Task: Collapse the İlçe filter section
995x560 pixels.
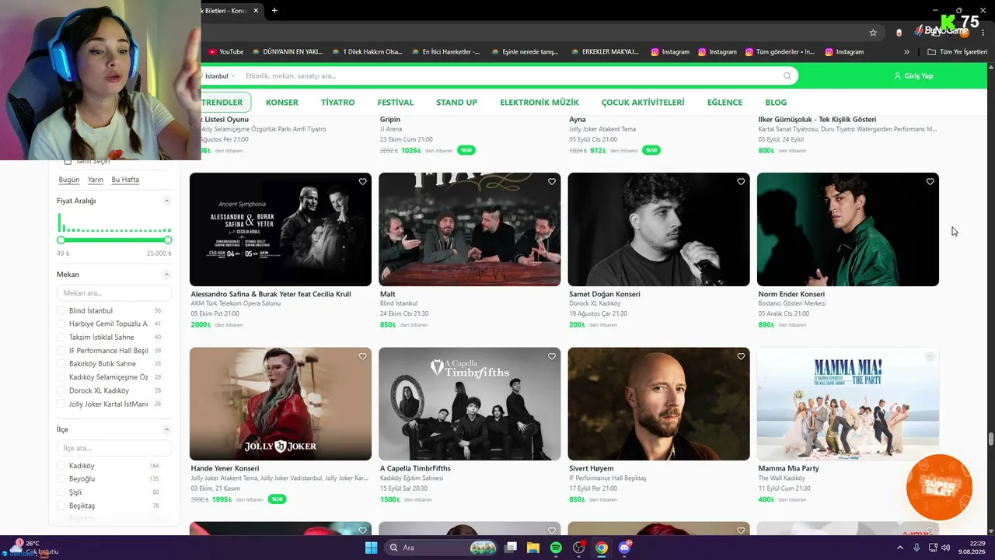Action: [166, 429]
